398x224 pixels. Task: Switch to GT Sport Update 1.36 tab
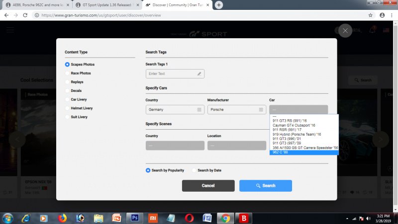coord(107,5)
